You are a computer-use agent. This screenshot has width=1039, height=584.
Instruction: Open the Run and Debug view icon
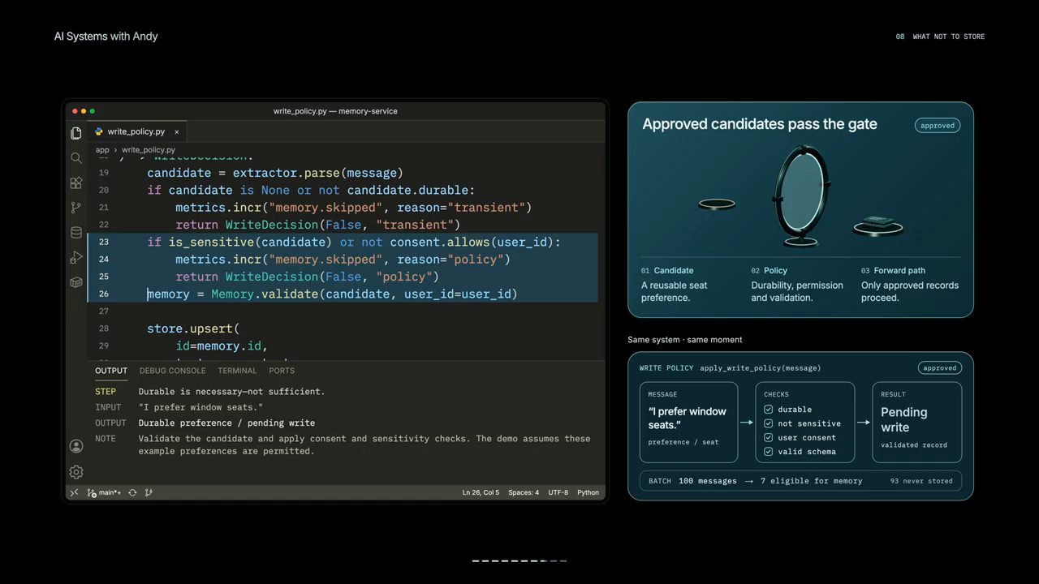(76, 258)
